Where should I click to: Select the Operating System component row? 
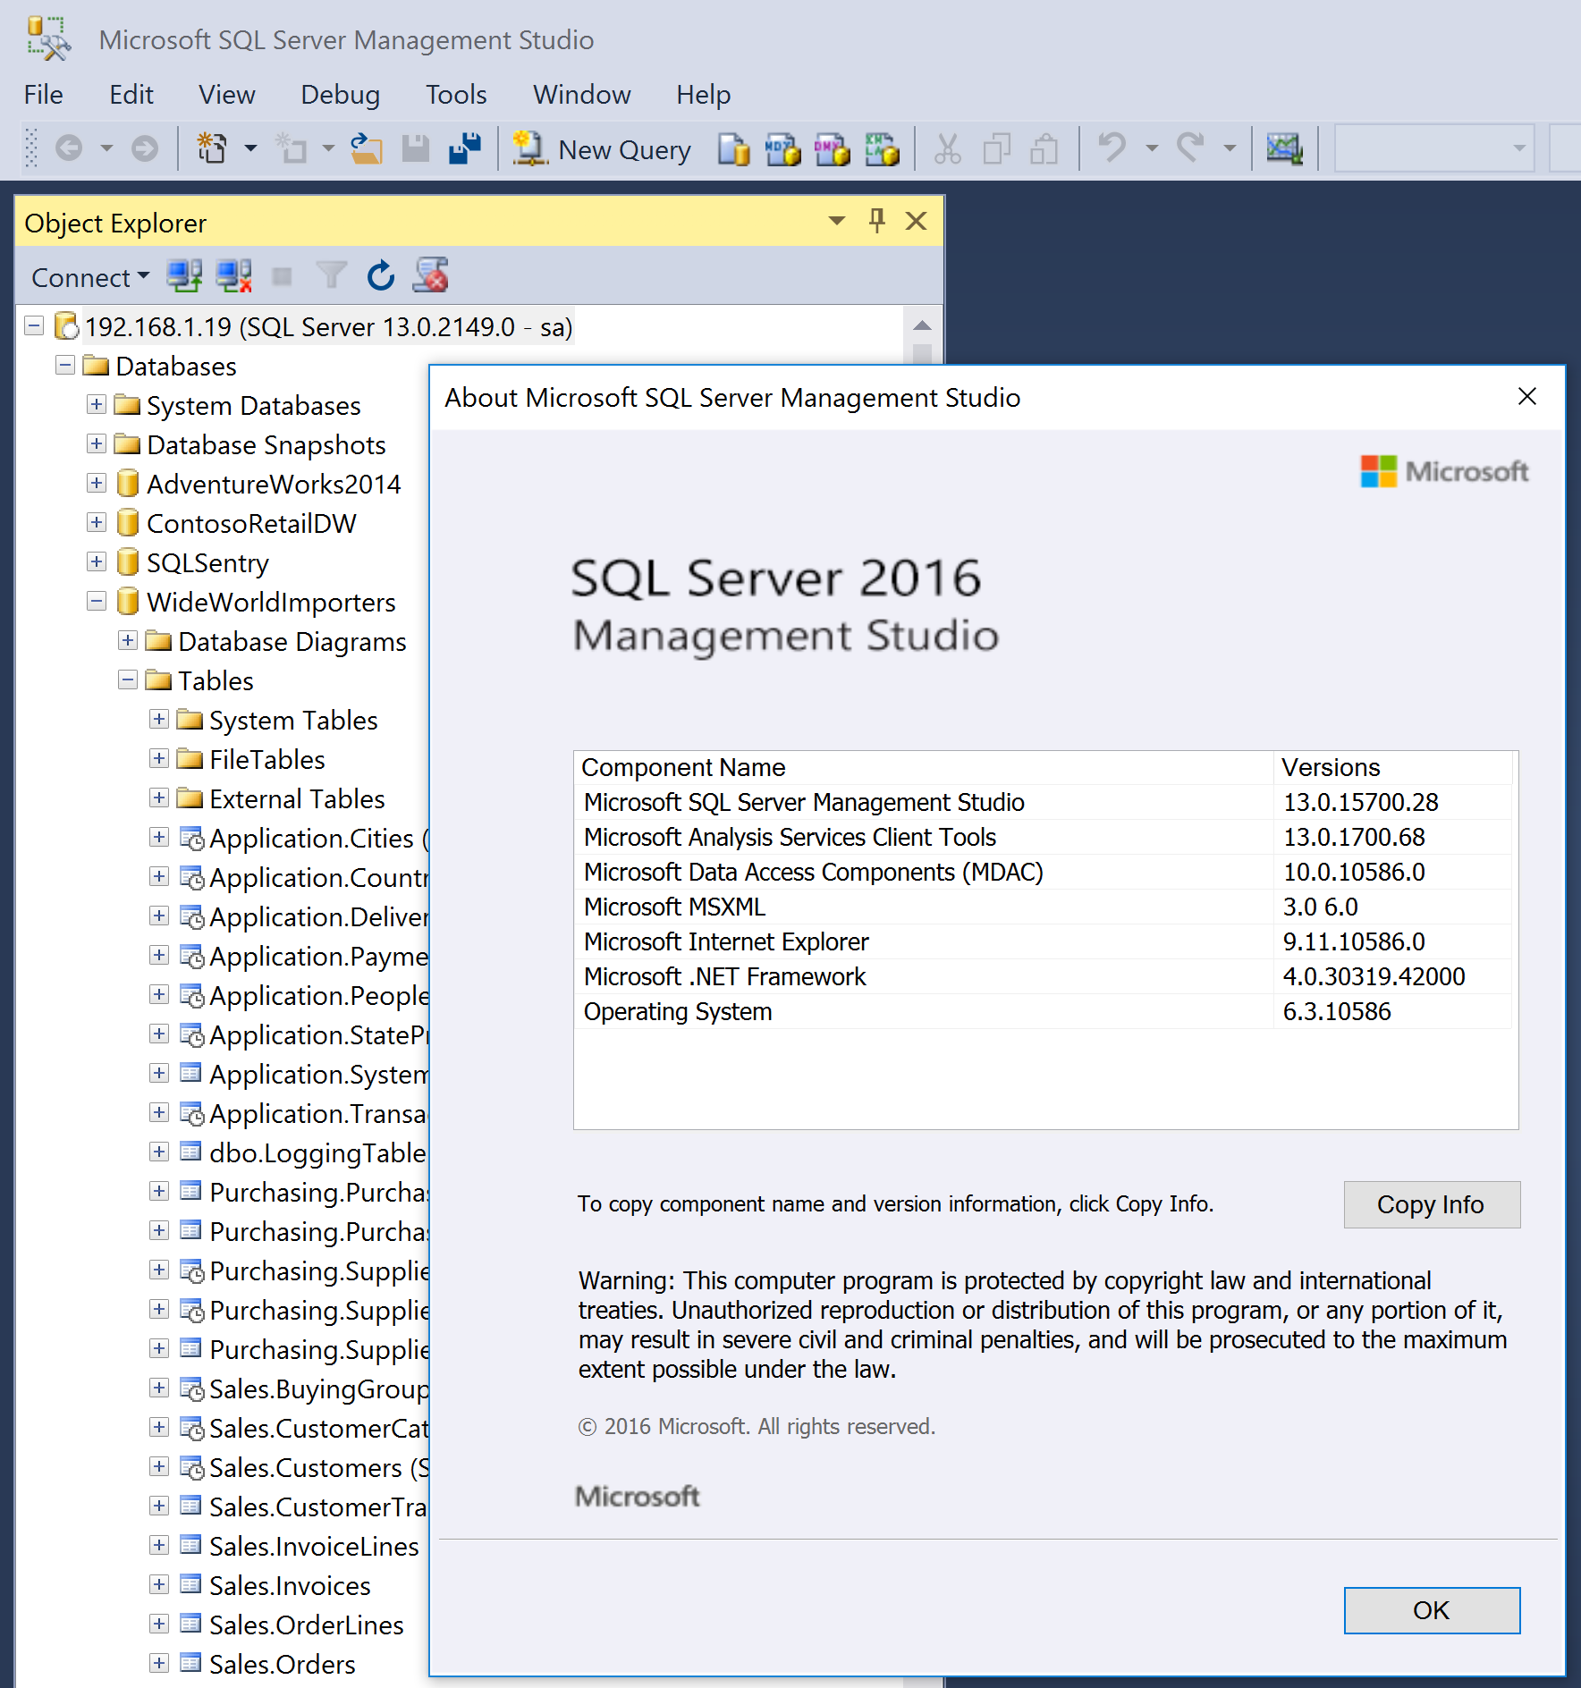1043,1011
